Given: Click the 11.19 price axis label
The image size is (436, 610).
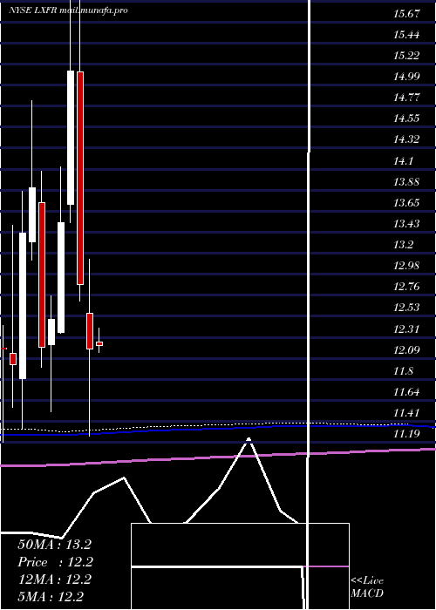Looking at the screenshot, I should pyautogui.click(x=406, y=434).
